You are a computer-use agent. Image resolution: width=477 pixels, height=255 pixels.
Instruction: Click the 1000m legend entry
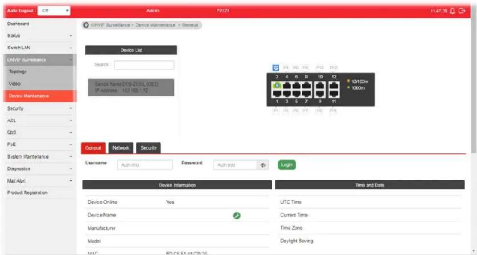pos(356,88)
